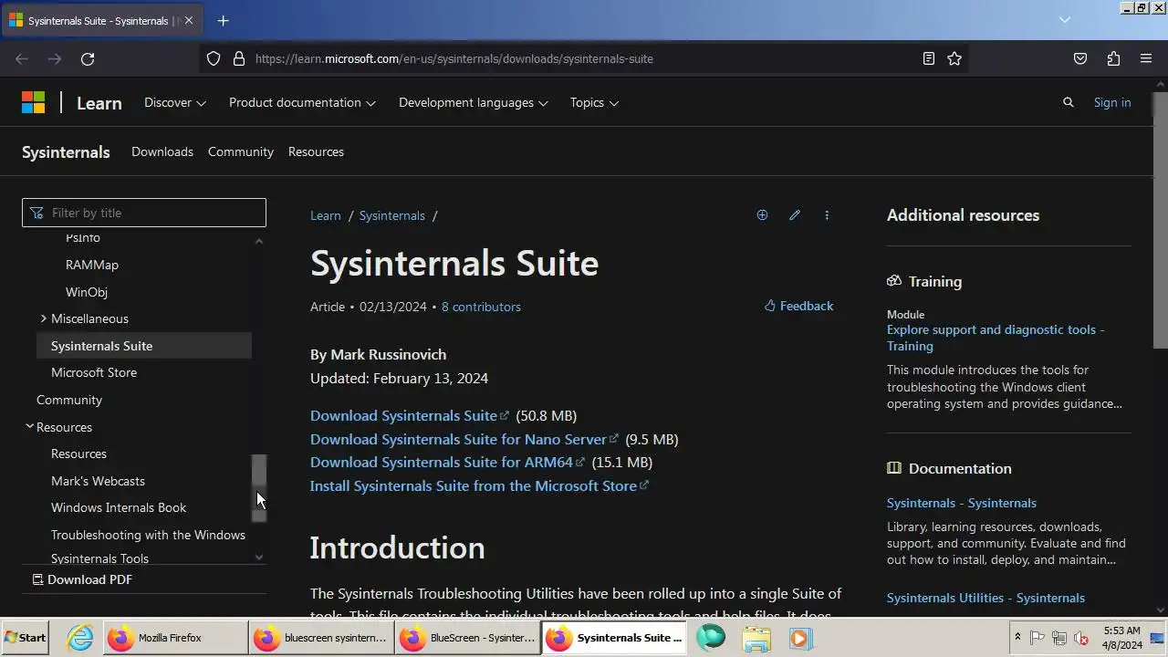1168x657 pixels.
Task: Open a new tab with plus button
Action: click(x=223, y=20)
